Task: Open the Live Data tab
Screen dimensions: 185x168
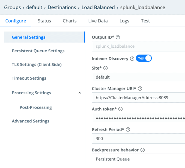Action: click(x=98, y=21)
